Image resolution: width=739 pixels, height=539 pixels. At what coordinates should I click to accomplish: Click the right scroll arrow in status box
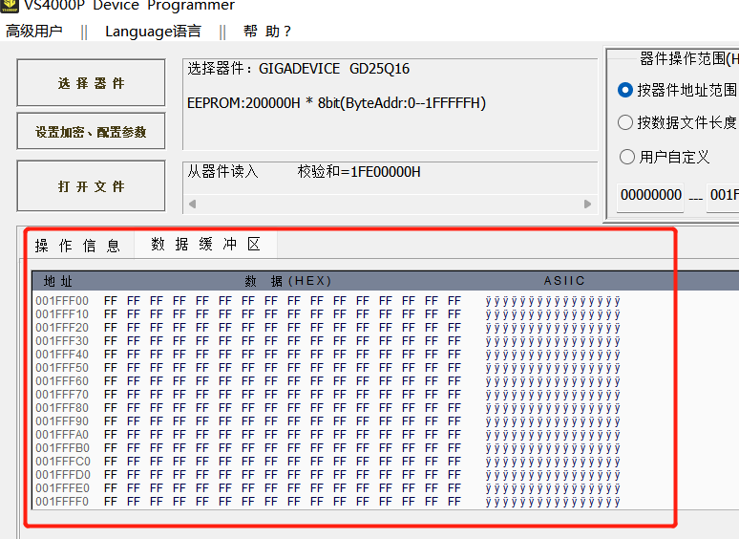[587, 205]
